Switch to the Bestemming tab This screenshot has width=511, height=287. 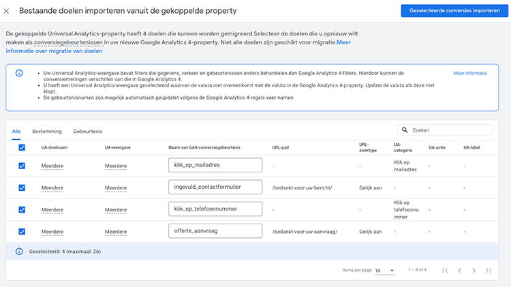coord(47,131)
